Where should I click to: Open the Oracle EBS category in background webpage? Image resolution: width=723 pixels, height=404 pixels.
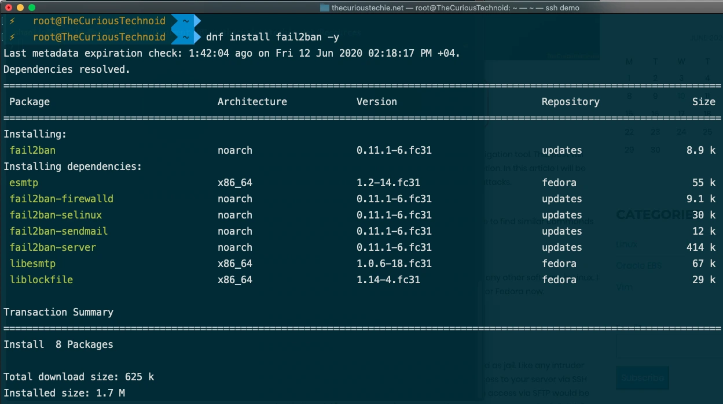(x=638, y=266)
